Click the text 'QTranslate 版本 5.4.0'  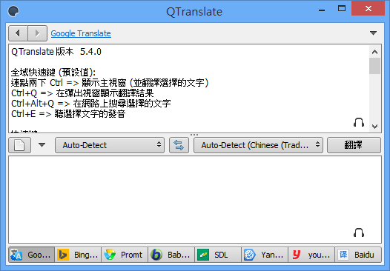56,52
